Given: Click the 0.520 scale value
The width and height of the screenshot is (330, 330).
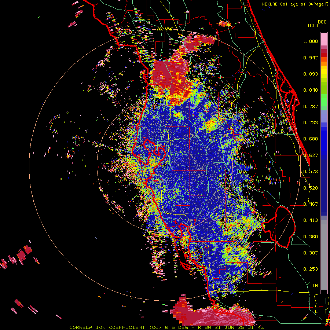Looking at the screenshot, I should pos(311,188).
